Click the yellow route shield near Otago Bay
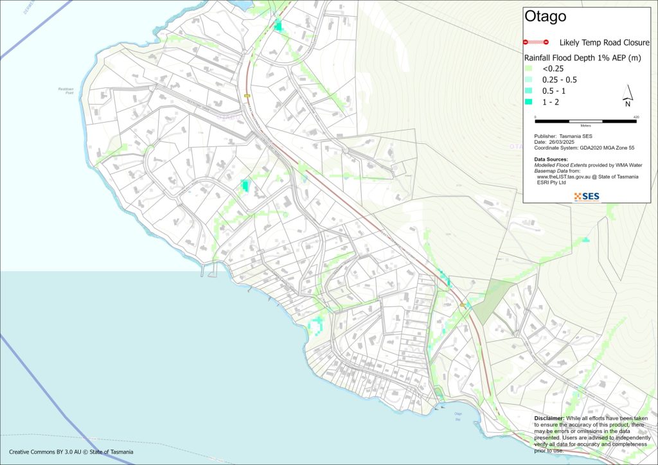 [x=462, y=305]
